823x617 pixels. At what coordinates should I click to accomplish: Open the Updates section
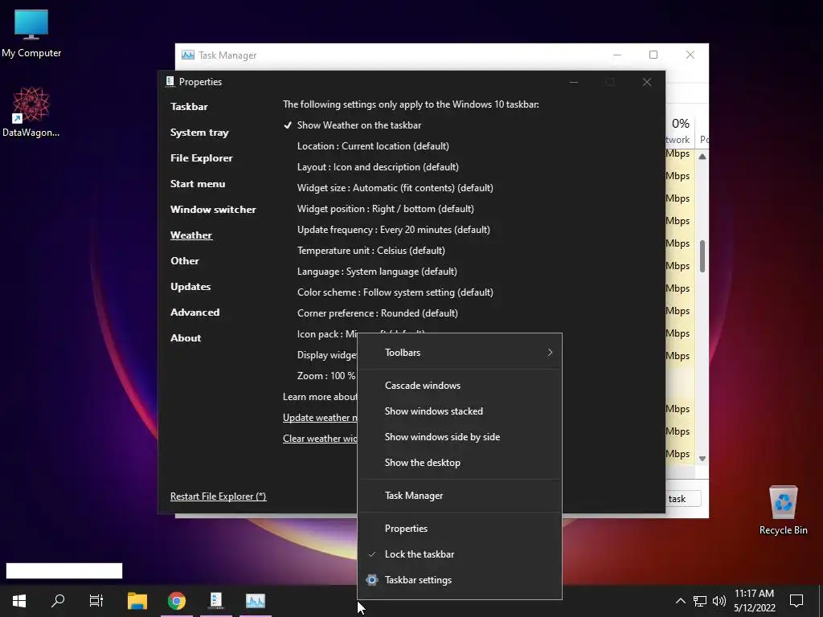click(190, 287)
